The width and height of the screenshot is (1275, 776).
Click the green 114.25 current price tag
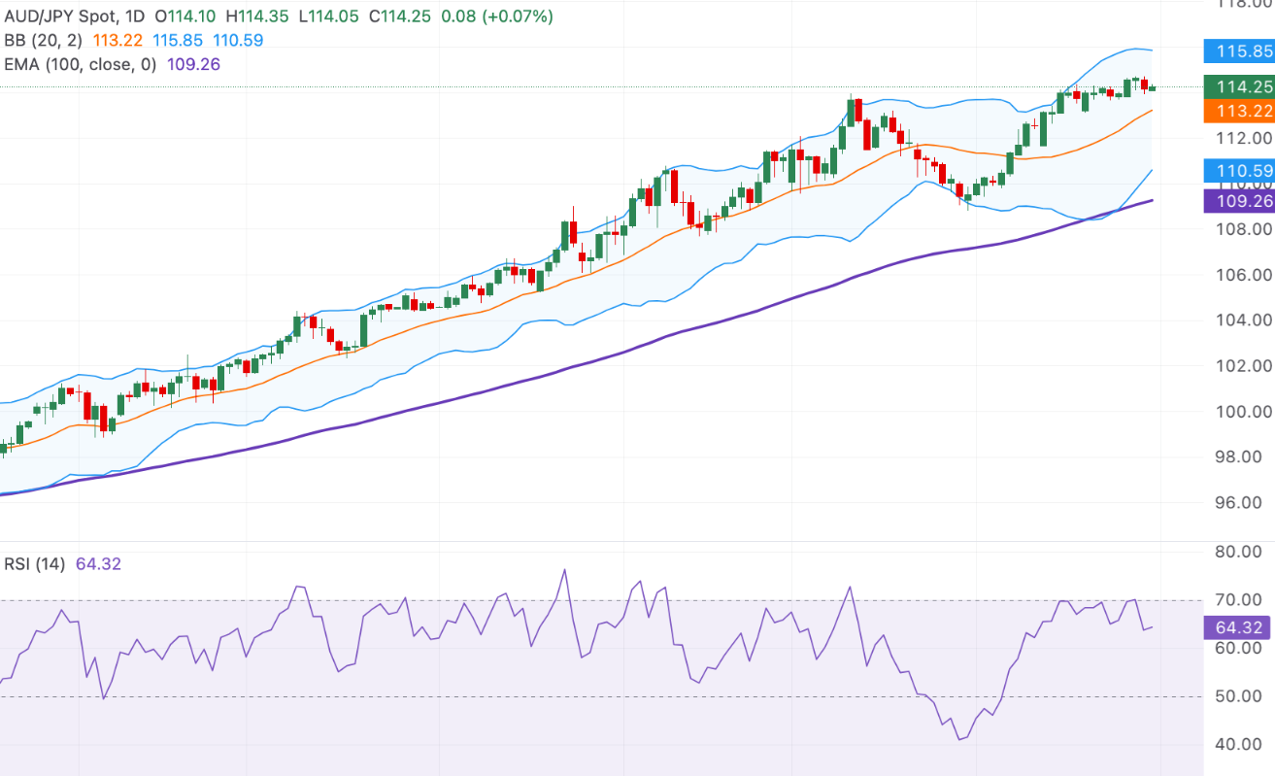(1237, 87)
